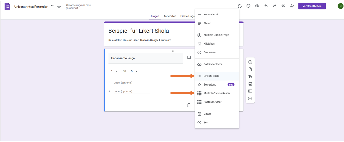Click the Veröffentlichen button

pyautogui.click(x=312, y=6)
